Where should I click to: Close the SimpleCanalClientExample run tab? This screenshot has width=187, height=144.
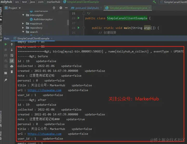coord(52,38)
